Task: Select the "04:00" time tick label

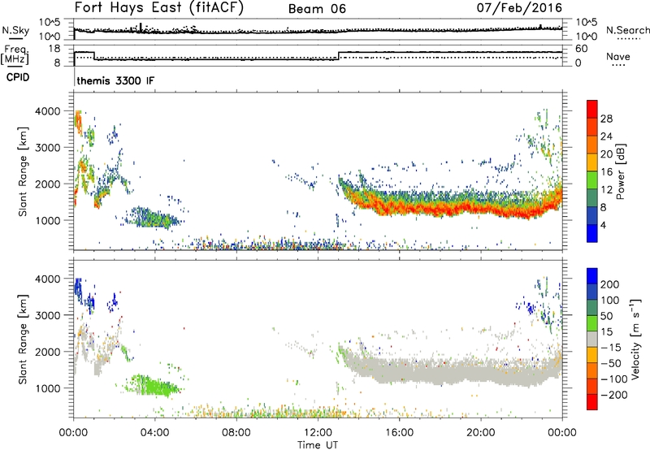Action: tap(154, 433)
